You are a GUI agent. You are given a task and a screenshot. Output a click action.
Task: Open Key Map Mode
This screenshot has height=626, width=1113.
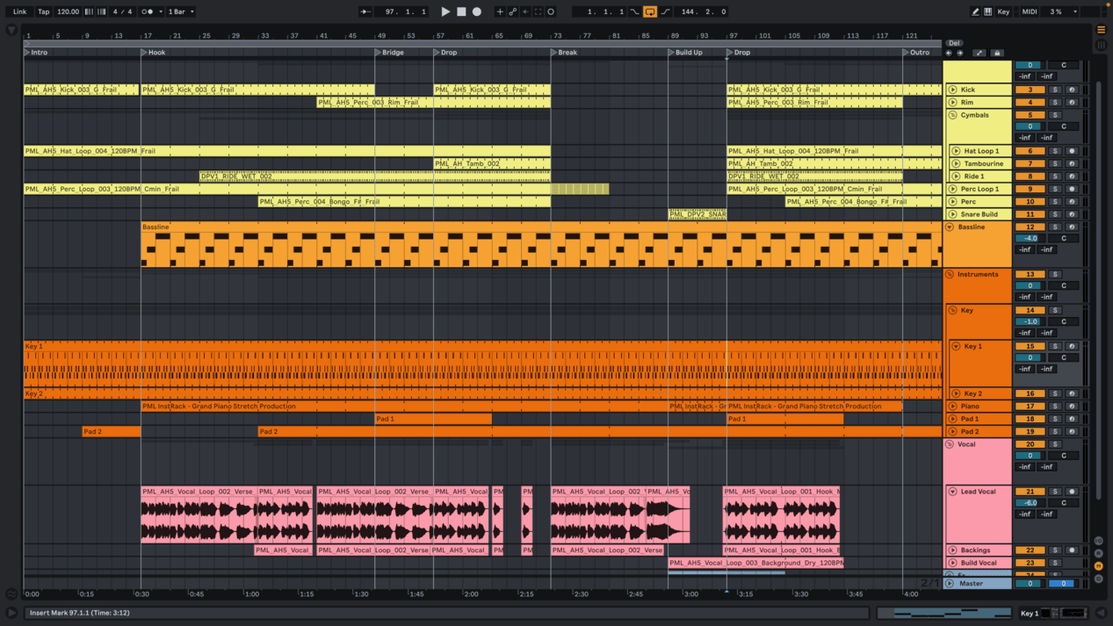click(x=1003, y=12)
